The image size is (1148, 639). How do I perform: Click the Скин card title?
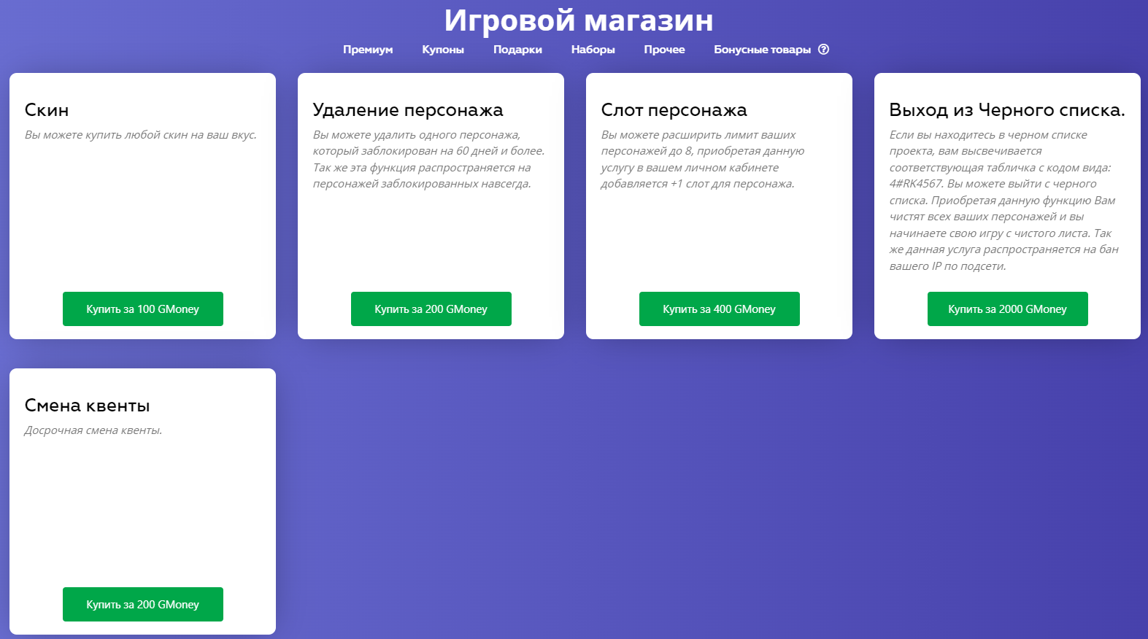click(x=47, y=110)
